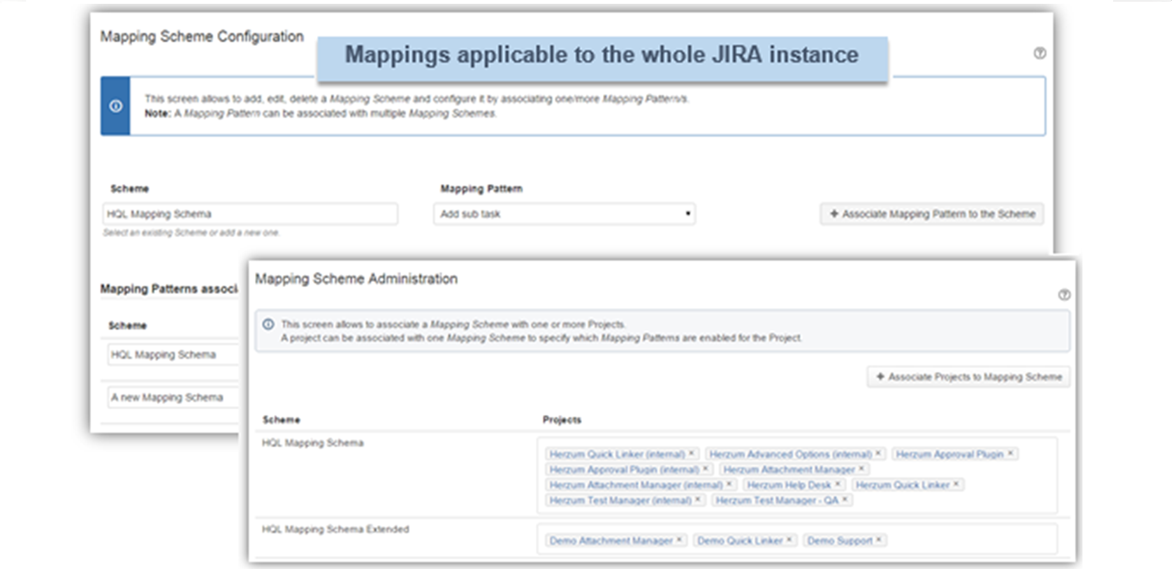
Task: Remove Demo Quick Linker project tag
Action: (789, 540)
